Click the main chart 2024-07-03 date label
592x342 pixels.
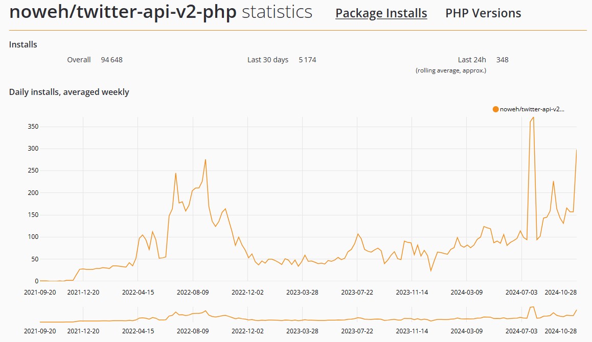521,292
